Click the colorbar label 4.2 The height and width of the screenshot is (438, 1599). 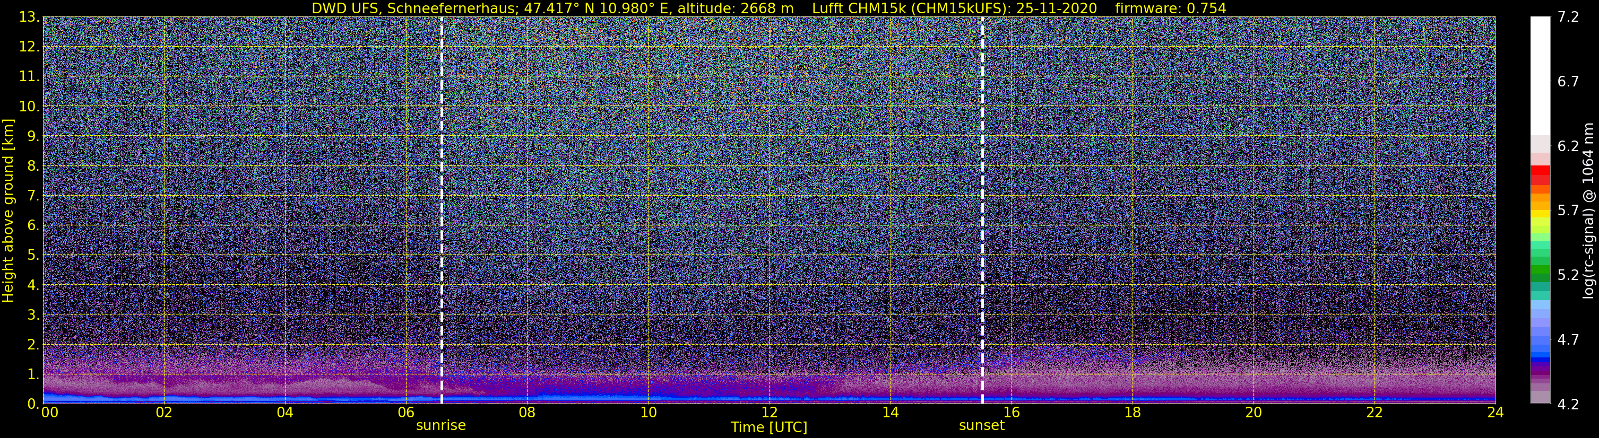[x=1568, y=404]
